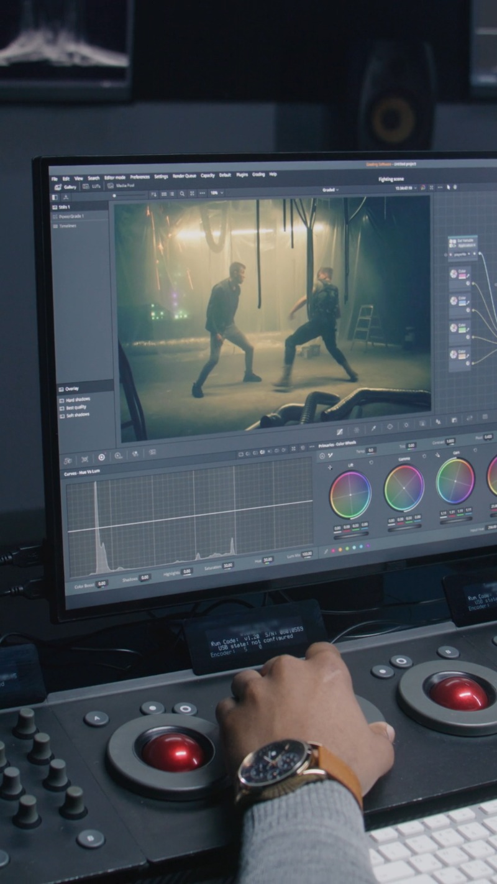Screen dimensions: 497x884
Task: Click the orange swatch in the Color node
Action: [x=462, y=356]
